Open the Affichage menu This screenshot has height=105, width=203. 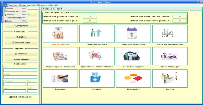[22, 5]
